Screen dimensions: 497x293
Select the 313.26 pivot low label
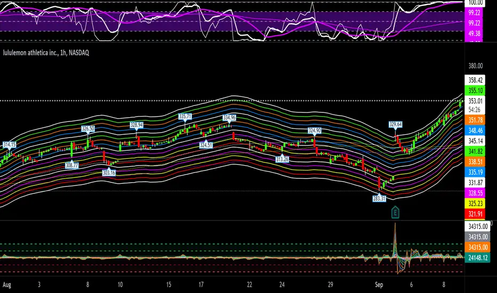tap(282, 159)
